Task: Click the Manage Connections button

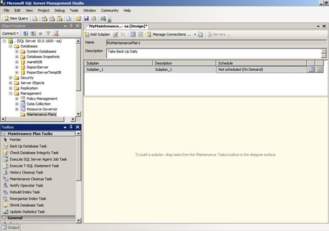Action: (x=169, y=34)
